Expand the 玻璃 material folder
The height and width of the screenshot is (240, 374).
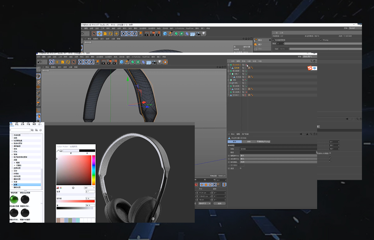click(12, 154)
